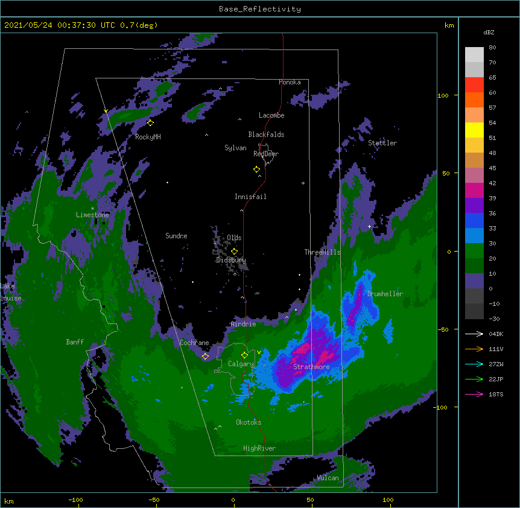Select the 20 dBZ green swatch
Viewport: 520px width, 508px height.
tap(474, 251)
